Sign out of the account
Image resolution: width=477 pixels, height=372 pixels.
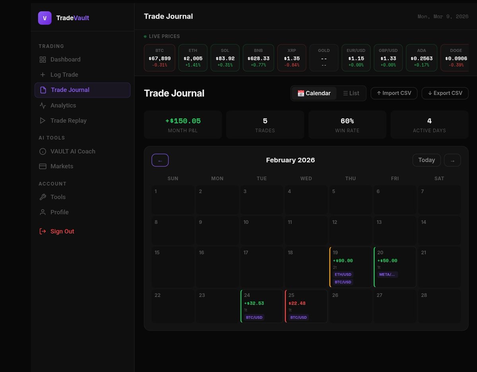pos(82,231)
